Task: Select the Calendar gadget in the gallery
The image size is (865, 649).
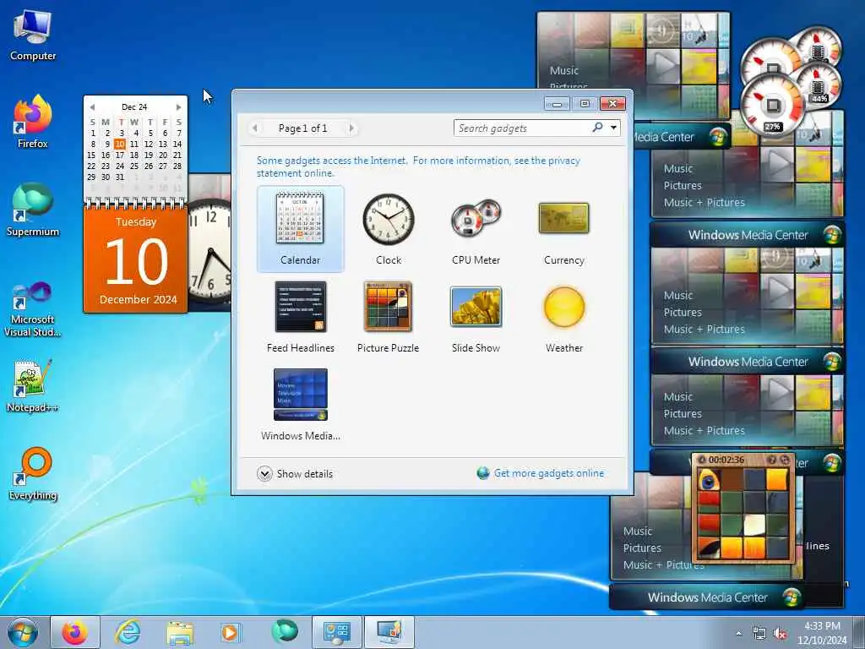Action: click(x=300, y=229)
